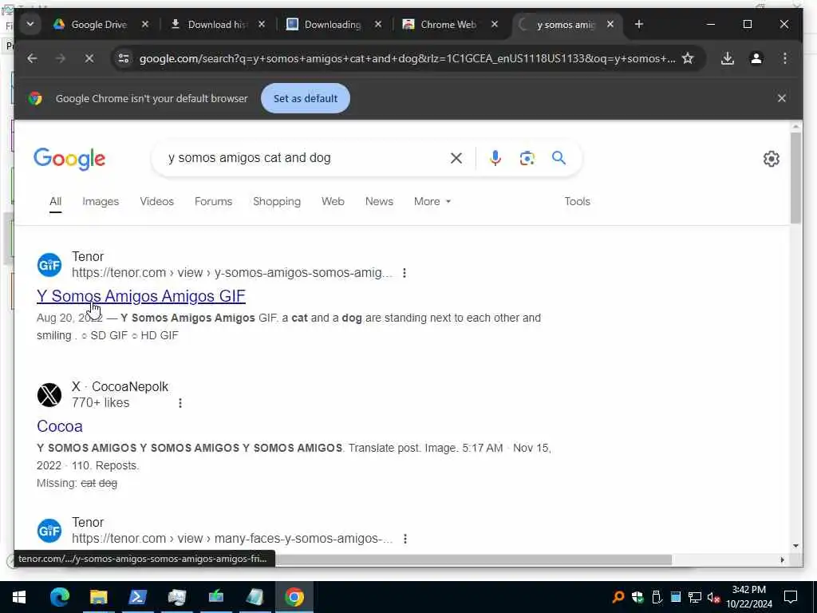The height and width of the screenshot is (613, 817).
Task: Select the All results tab
Action: tap(56, 202)
